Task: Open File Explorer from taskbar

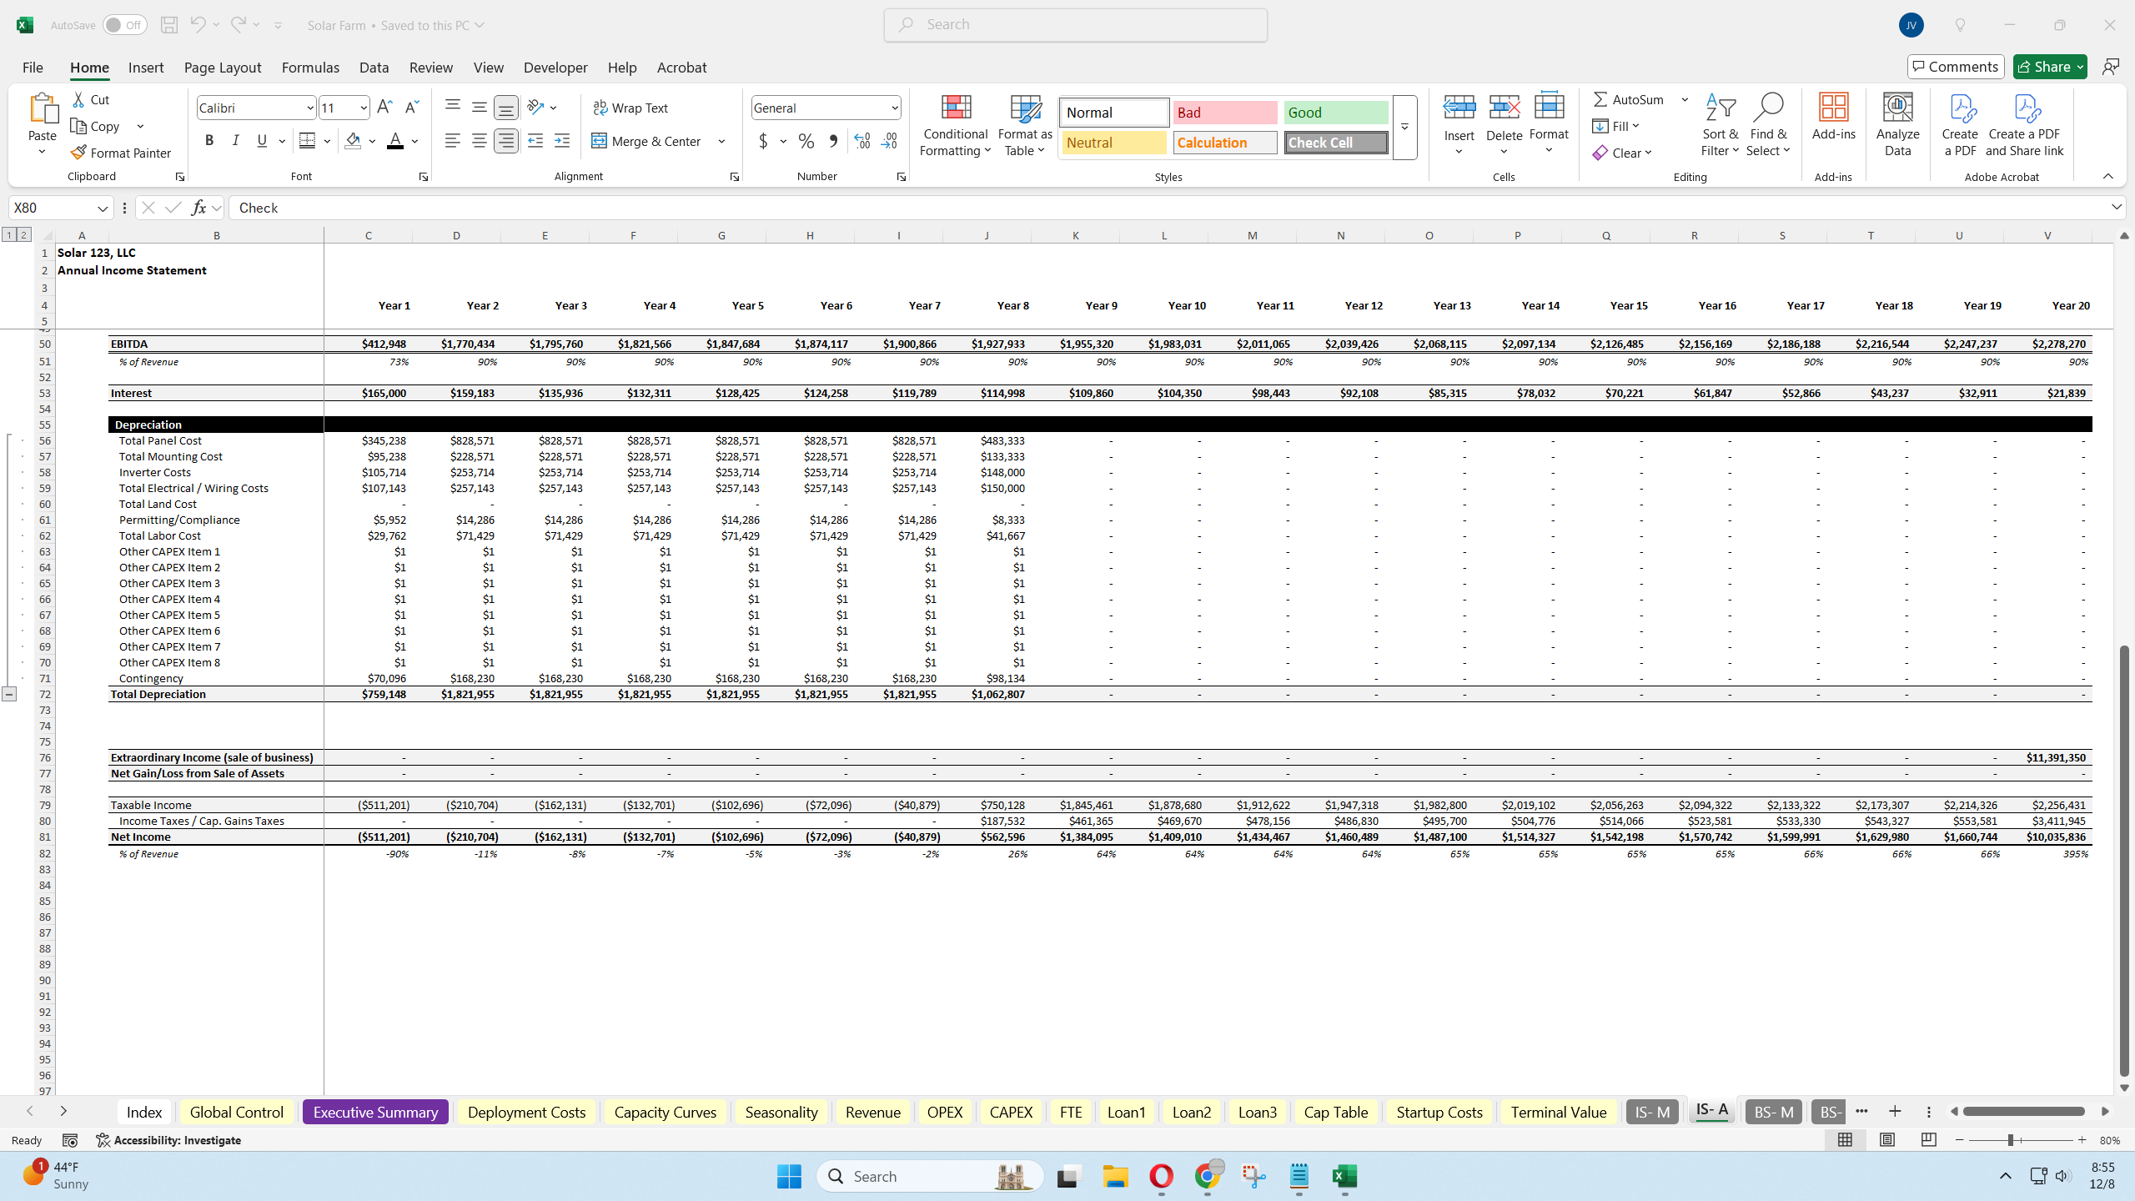Action: [1116, 1177]
